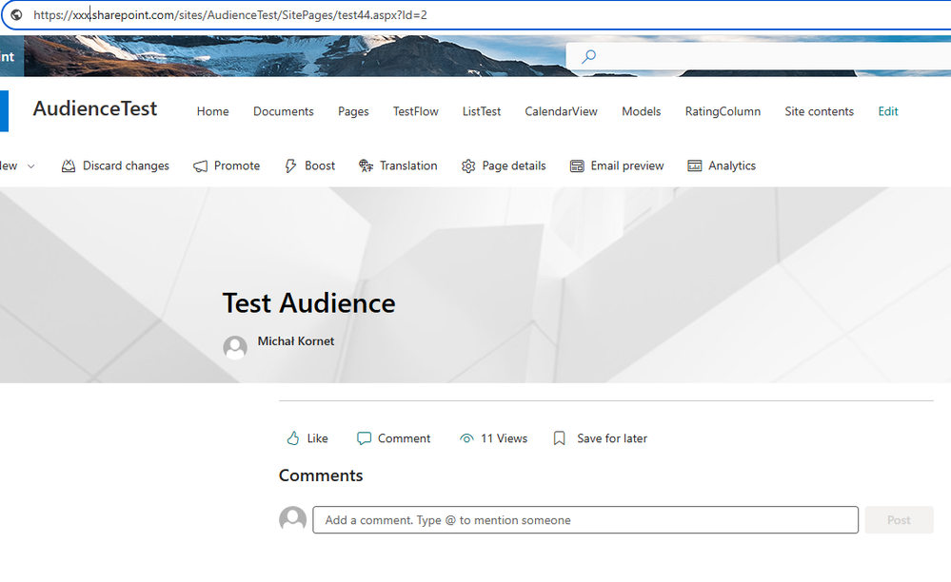Open the Documents navigation item
The image size is (951, 582).
click(284, 111)
